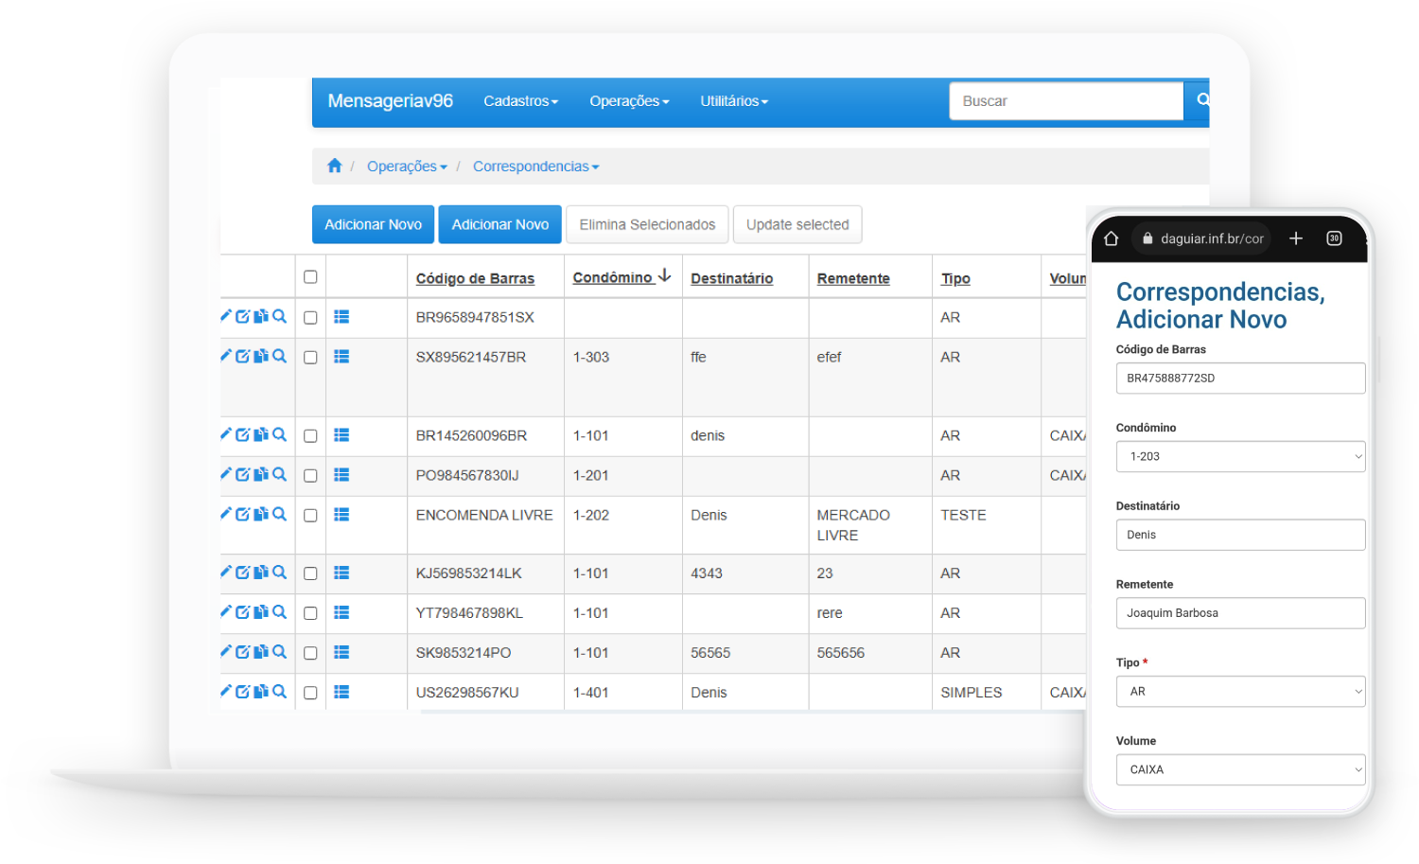Open the Condômino select showing 1-203

(1240, 456)
